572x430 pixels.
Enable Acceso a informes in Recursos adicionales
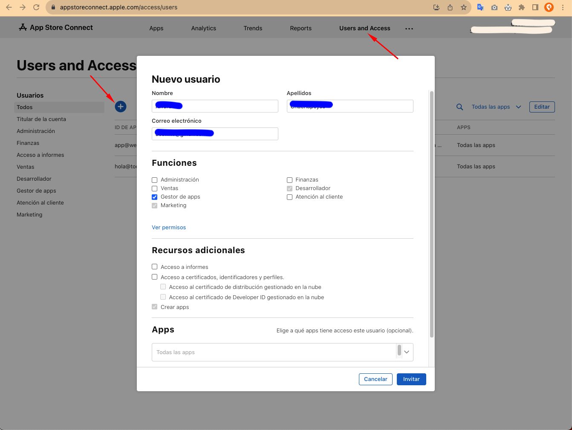[x=155, y=267]
